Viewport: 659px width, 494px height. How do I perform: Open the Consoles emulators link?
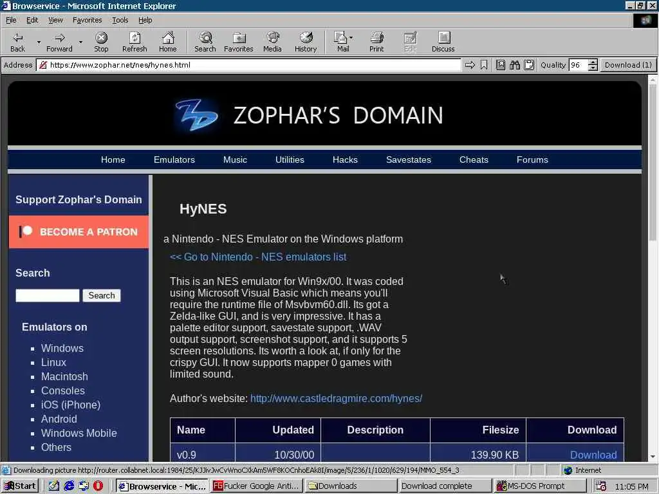[62, 390]
